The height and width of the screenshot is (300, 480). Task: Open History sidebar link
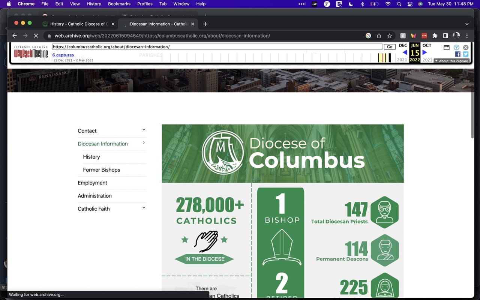point(91,157)
